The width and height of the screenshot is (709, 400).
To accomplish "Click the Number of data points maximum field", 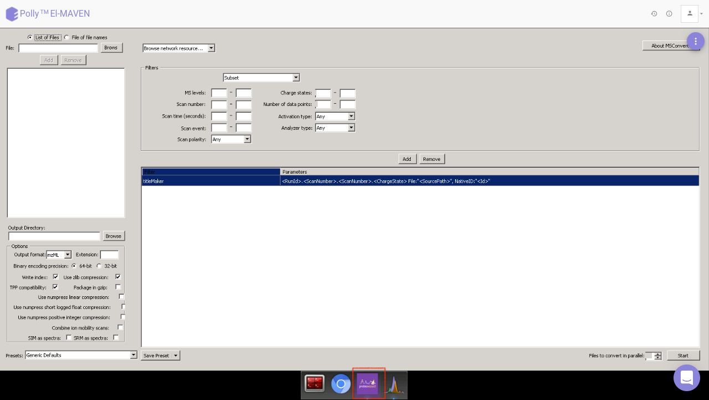I will click(348, 104).
